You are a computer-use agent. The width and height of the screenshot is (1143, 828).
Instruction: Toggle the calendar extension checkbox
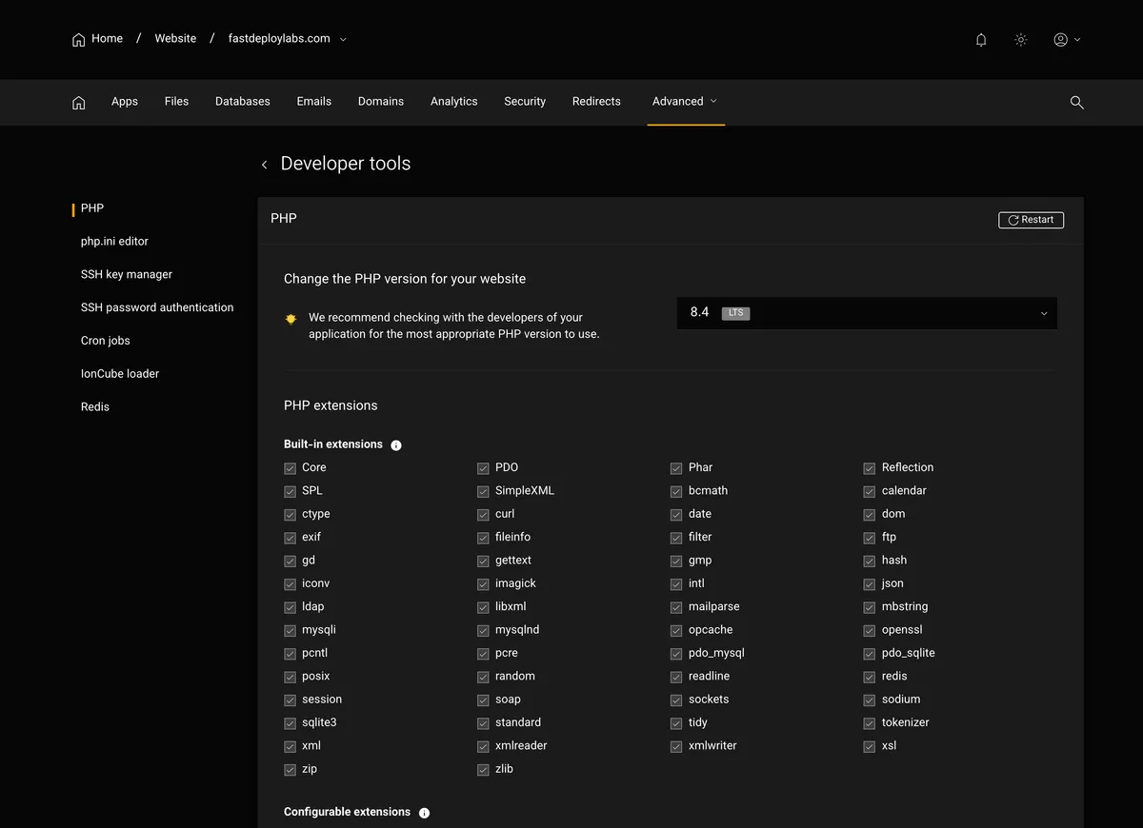(x=870, y=492)
